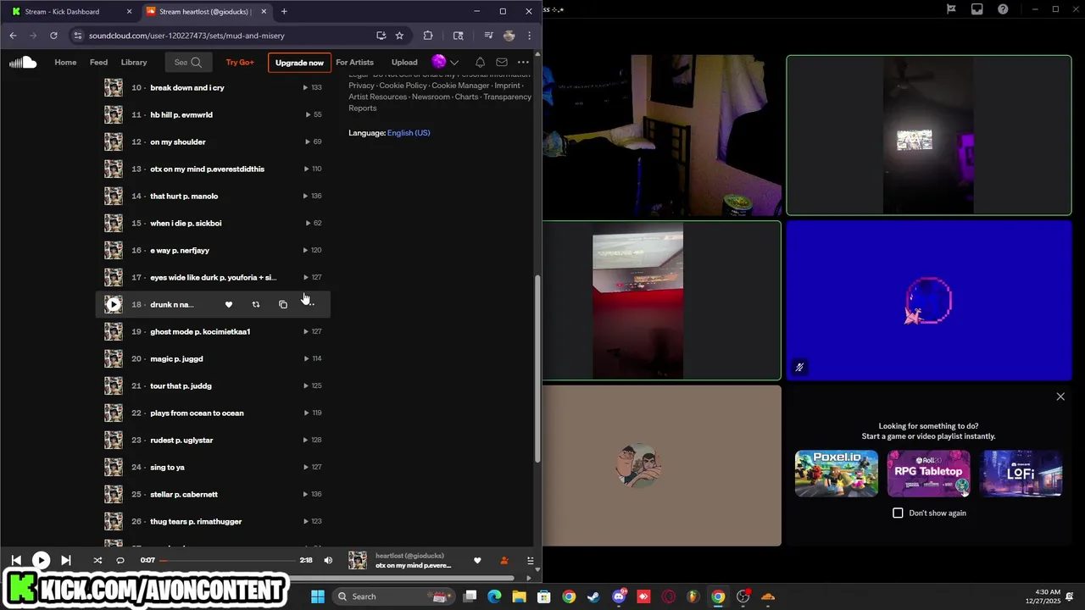Viewport: 1085px width, 610px height.
Task: Like track 18 drunk n na
Action: click(x=228, y=304)
